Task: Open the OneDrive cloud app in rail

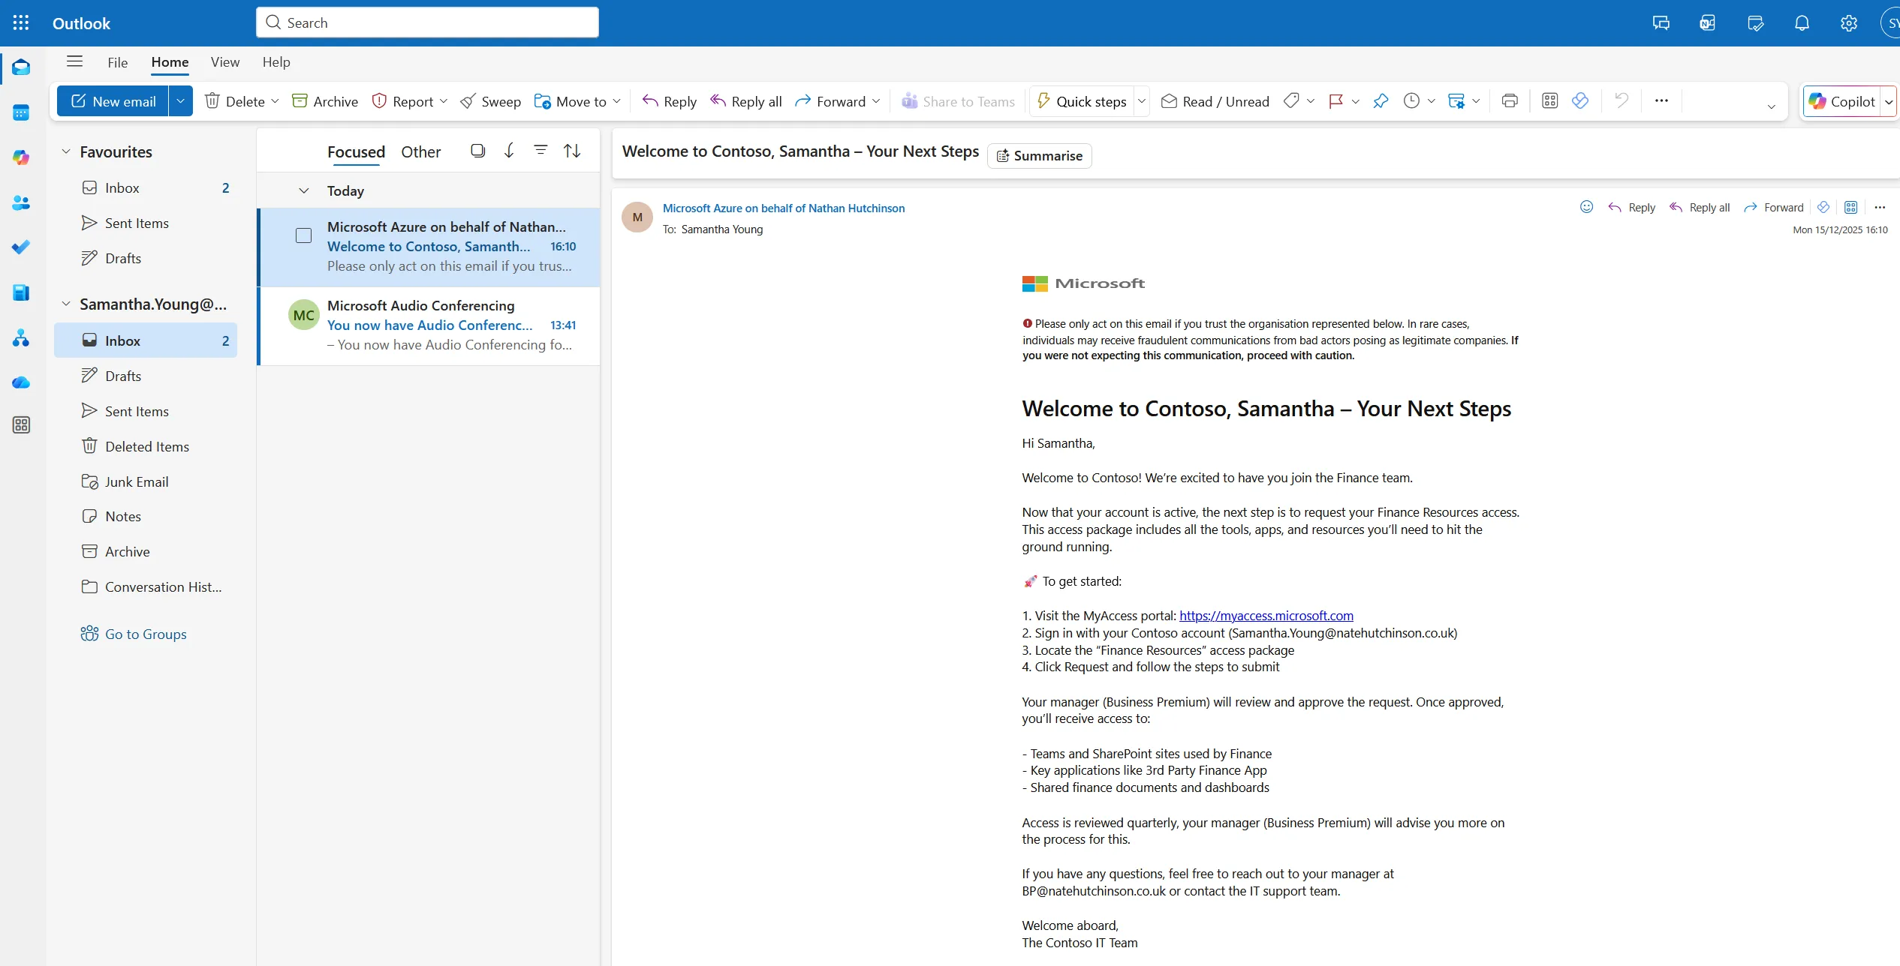Action: (x=21, y=382)
